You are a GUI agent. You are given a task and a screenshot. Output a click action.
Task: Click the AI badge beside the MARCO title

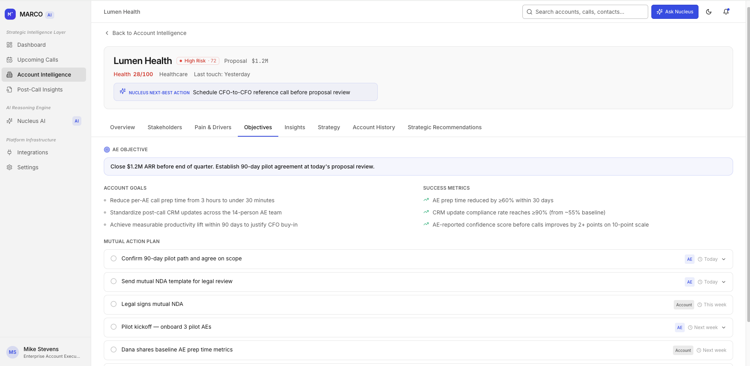click(50, 15)
